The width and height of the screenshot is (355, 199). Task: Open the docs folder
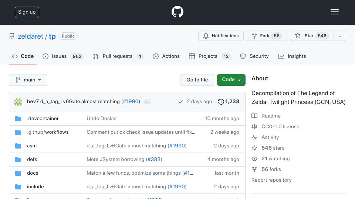(33, 173)
